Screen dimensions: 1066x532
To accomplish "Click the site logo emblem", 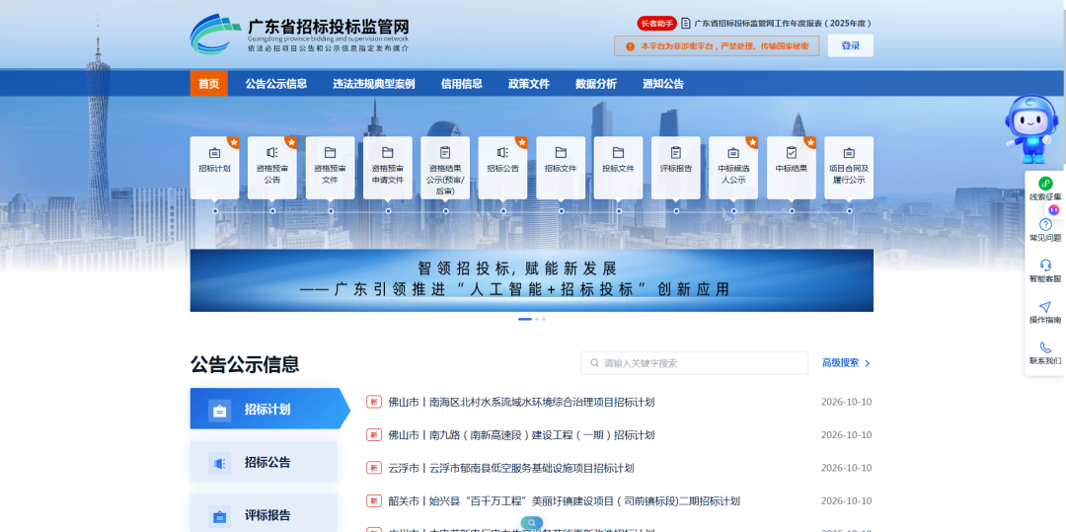I will pos(215,34).
